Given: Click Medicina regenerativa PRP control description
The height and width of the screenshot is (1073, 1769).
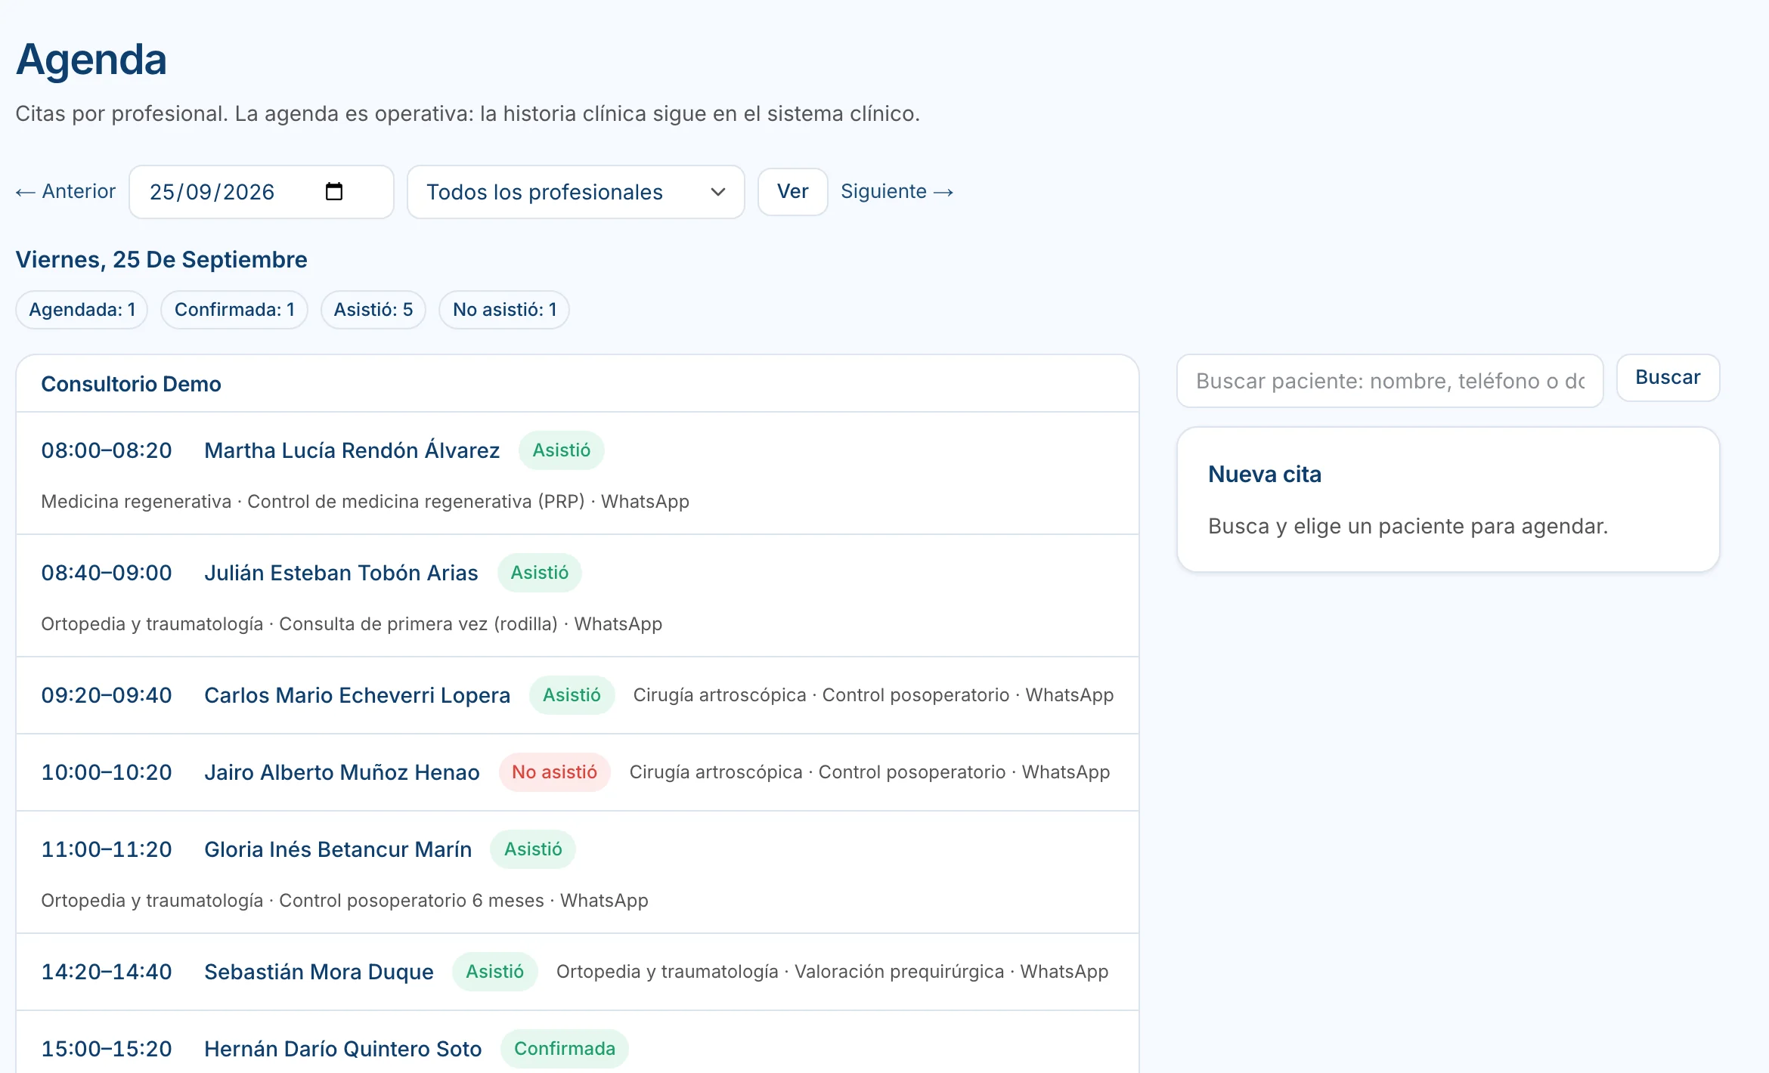Looking at the screenshot, I should click(365, 502).
